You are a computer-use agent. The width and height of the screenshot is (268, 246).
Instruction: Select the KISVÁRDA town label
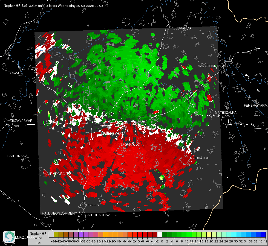coord(183,28)
